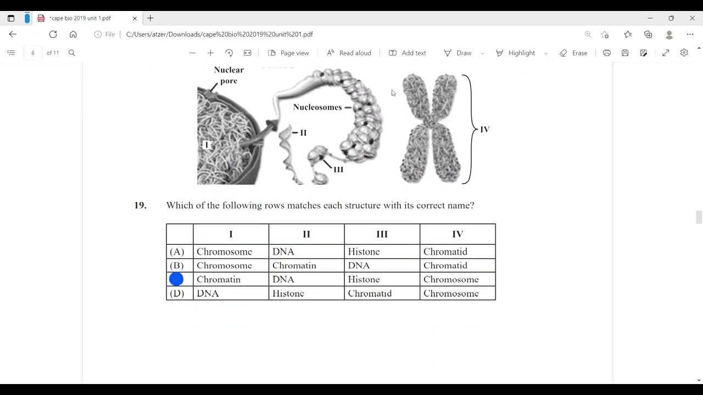
Task: Open Edge settings and more menu
Action: tap(690, 34)
